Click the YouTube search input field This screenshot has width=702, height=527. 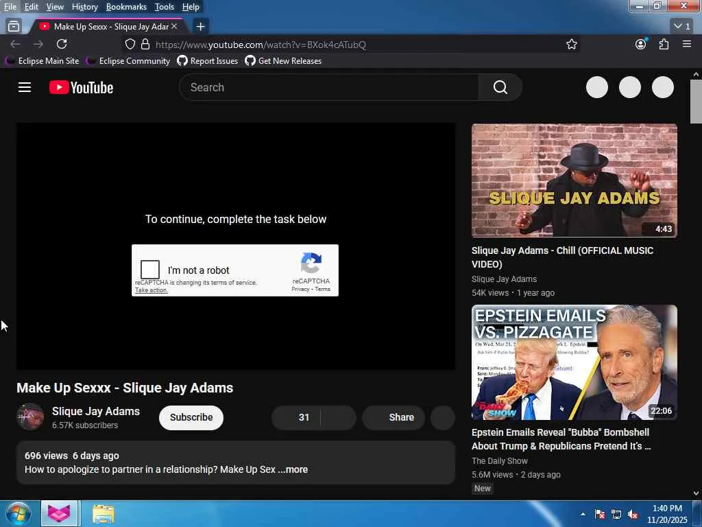click(329, 87)
